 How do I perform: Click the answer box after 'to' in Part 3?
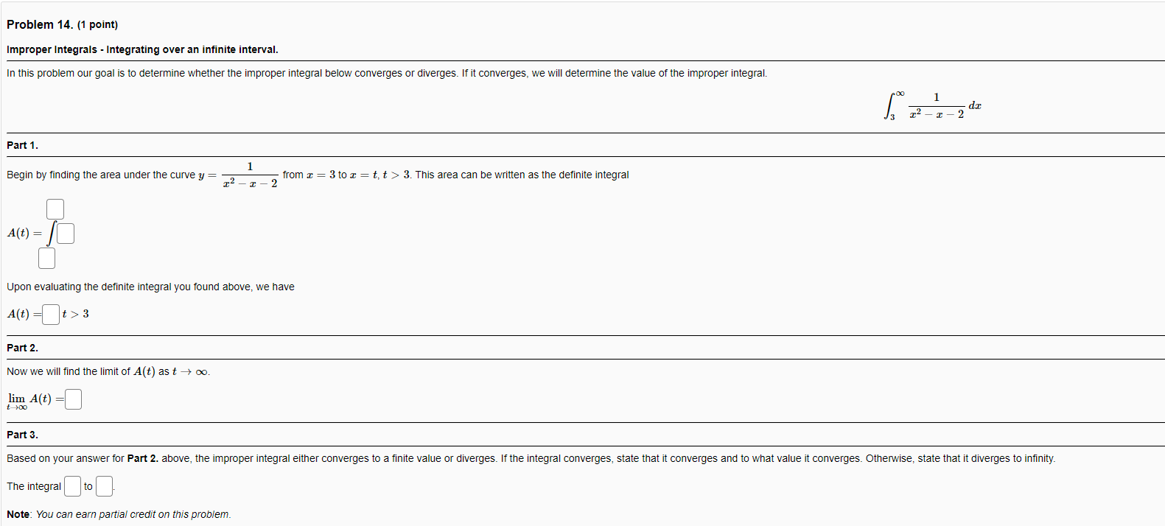click(x=103, y=485)
